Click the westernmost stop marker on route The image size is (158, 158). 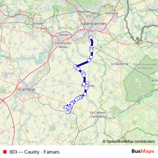tap(66, 107)
